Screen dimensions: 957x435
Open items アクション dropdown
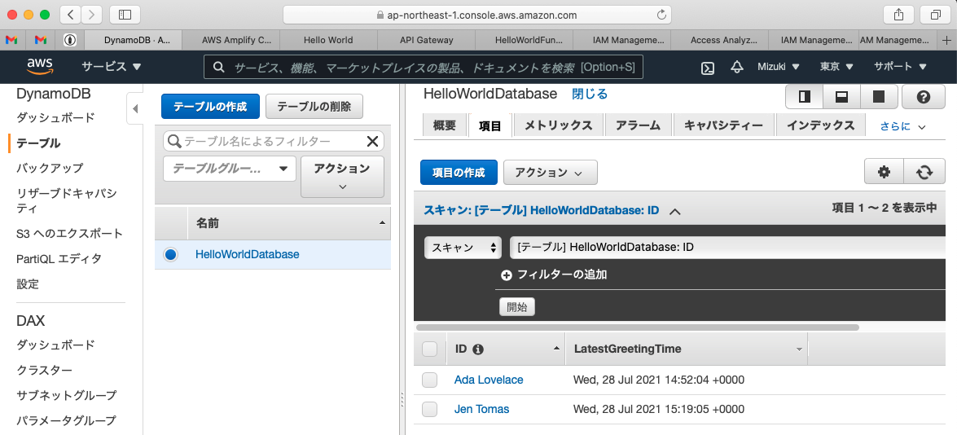coord(550,173)
